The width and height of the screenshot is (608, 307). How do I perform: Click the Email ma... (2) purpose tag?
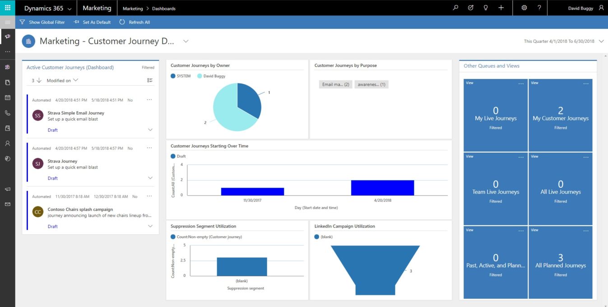click(x=335, y=84)
